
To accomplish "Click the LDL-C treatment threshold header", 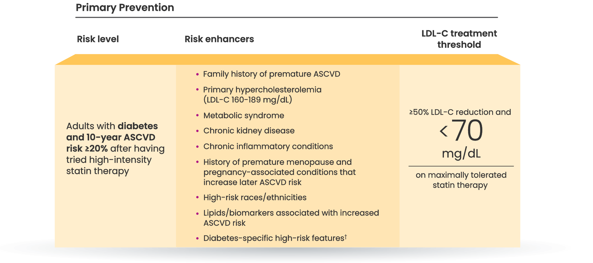I will point(459,39).
